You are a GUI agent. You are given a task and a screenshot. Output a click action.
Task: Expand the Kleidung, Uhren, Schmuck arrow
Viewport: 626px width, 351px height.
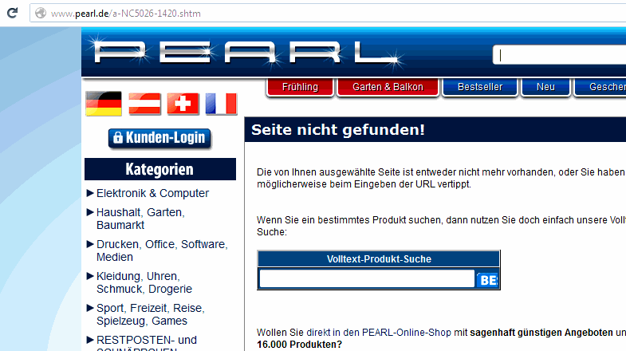click(90, 276)
